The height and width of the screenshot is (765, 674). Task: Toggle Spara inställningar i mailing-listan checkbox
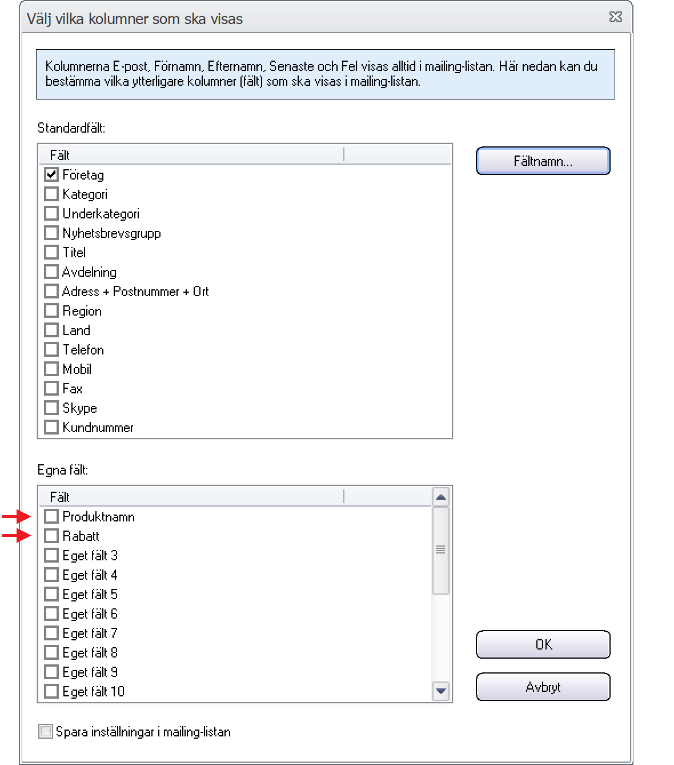(46, 731)
